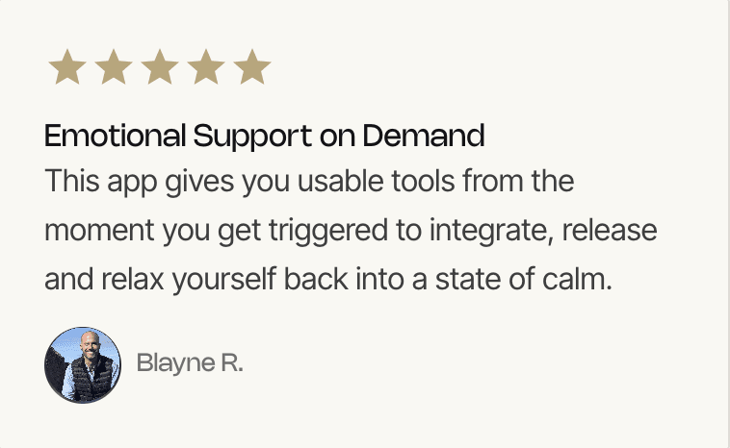This screenshot has width=730, height=448.
Task: Click the word 'release' in the review
Action: [610, 230]
